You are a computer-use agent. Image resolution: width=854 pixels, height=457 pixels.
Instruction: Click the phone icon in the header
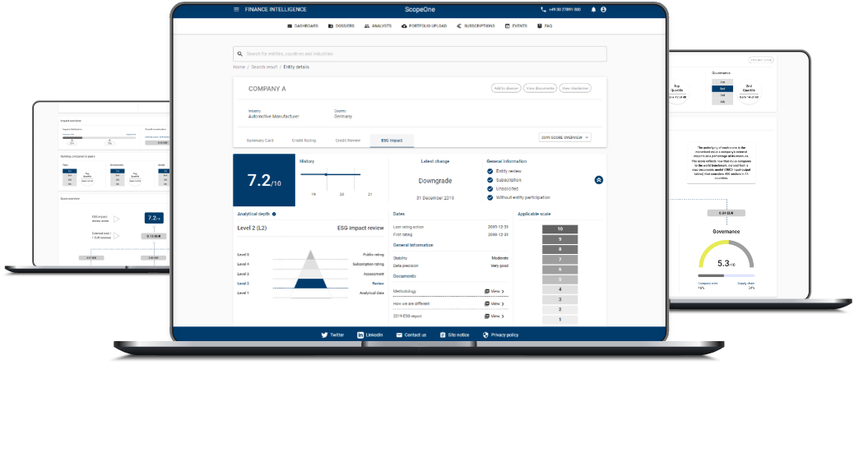coord(543,9)
